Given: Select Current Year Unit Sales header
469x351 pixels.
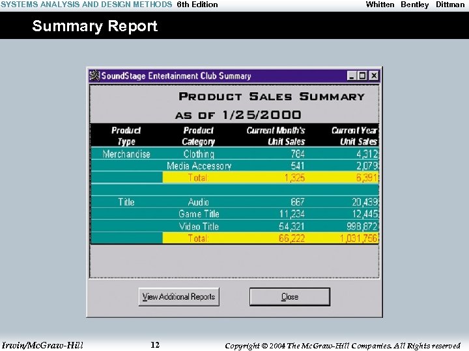Looking at the screenshot, I should 354,136.
